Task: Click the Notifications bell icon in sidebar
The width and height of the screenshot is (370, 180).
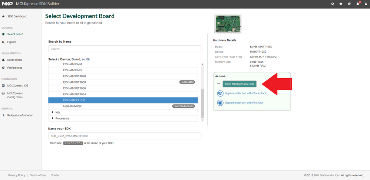Action: point(3,60)
